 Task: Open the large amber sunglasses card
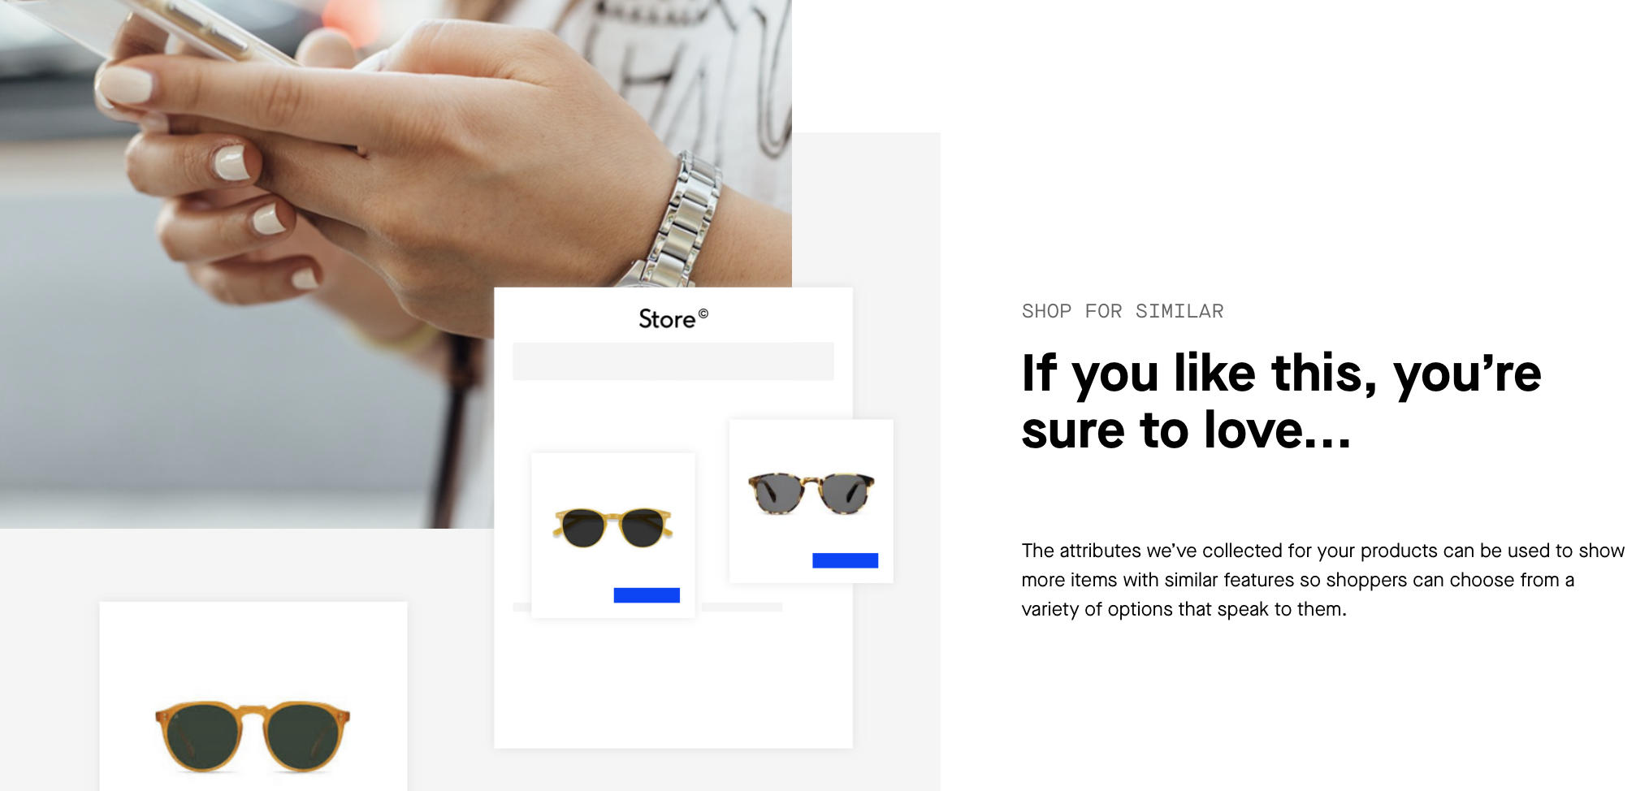coord(253,696)
